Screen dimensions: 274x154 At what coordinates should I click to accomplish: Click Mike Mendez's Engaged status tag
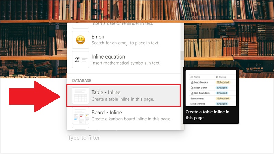[x=222, y=104]
